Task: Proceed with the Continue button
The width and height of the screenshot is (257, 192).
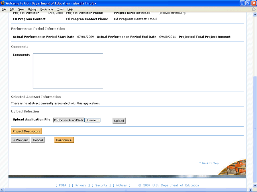Action: point(64,140)
